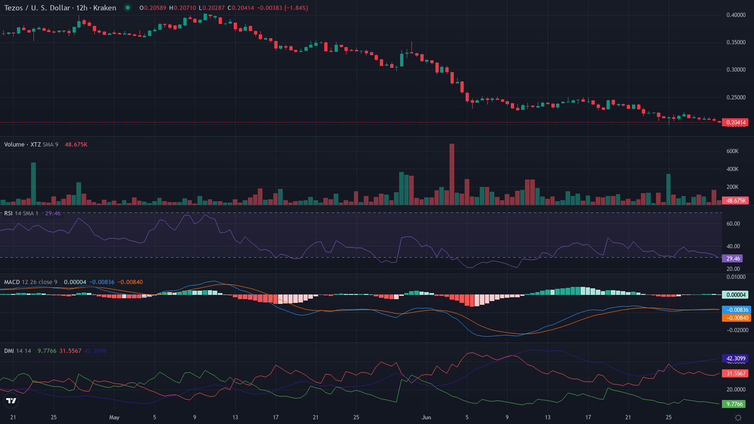Open chart settings gear icon
754x424 pixels.
pyautogui.click(x=738, y=417)
